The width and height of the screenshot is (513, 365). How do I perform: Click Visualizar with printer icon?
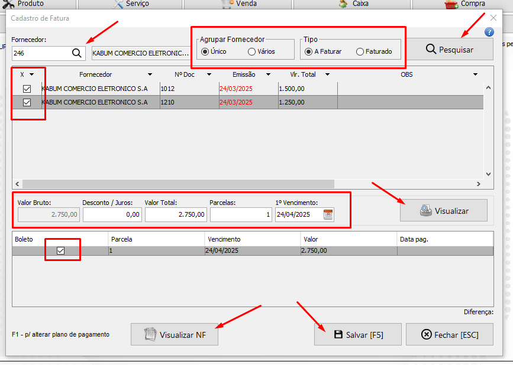pos(443,210)
